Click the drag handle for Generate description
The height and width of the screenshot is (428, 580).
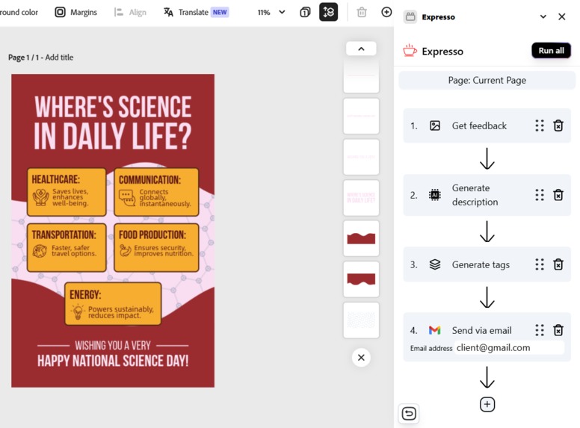(540, 195)
